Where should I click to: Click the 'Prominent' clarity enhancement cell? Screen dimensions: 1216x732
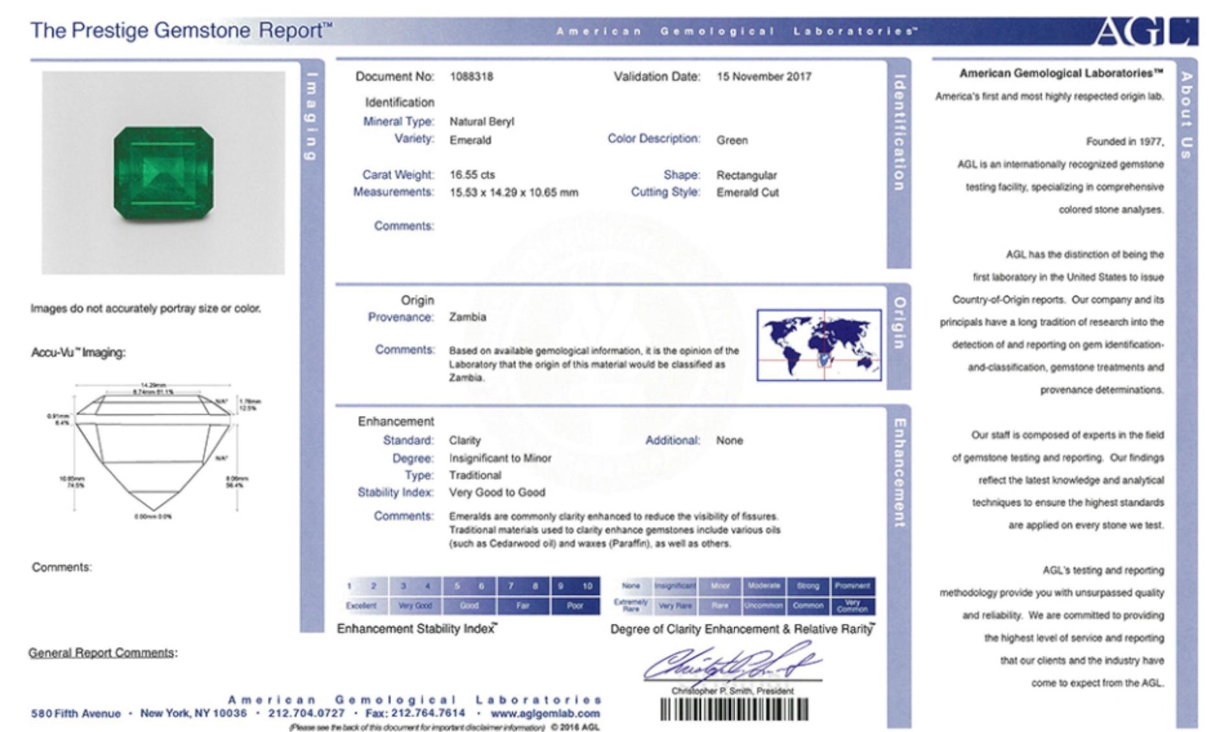pyautogui.click(x=853, y=586)
